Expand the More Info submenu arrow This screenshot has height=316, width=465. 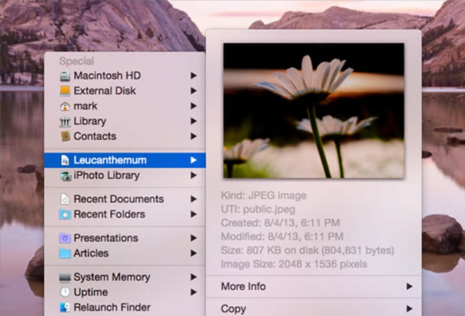click(409, 286)
